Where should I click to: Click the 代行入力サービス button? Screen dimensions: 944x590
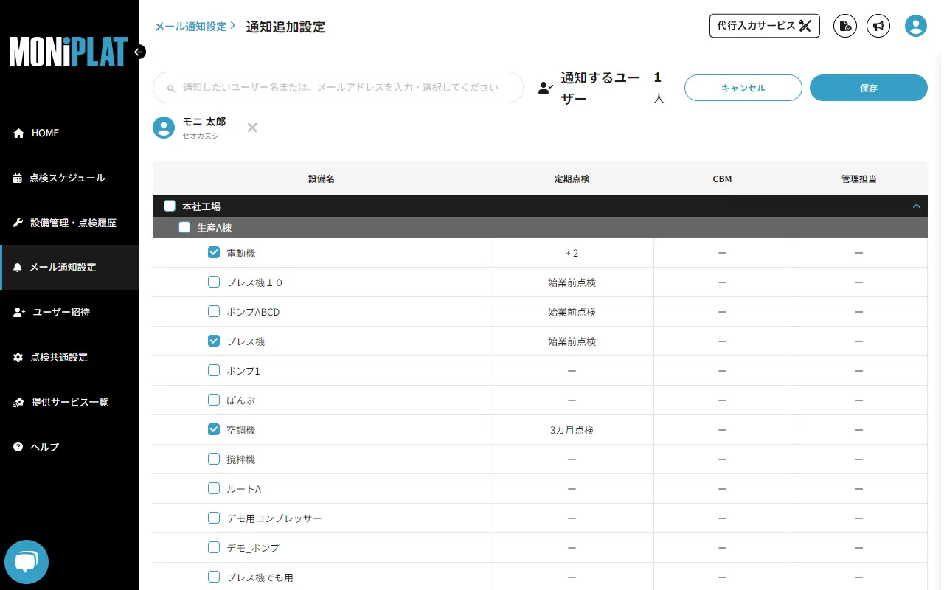coord(765,25)
